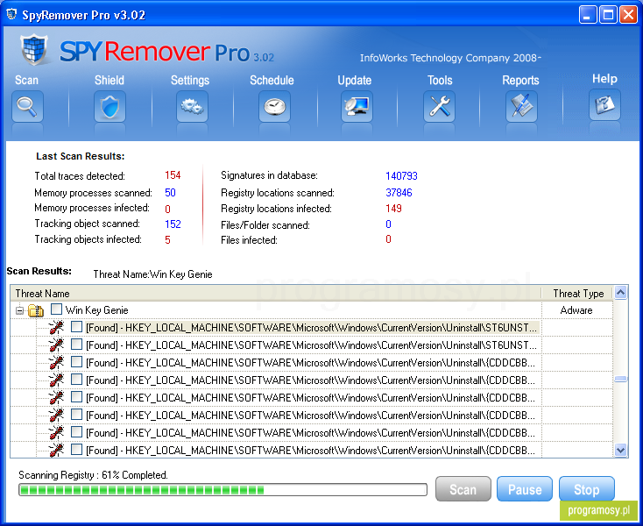Switch to the Shield label tab
The height and width of the screenshot is (526, 643).
[x=110, y=80]
